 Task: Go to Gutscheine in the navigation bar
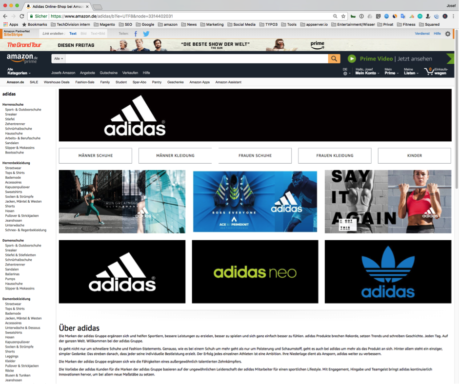point(109,73)
